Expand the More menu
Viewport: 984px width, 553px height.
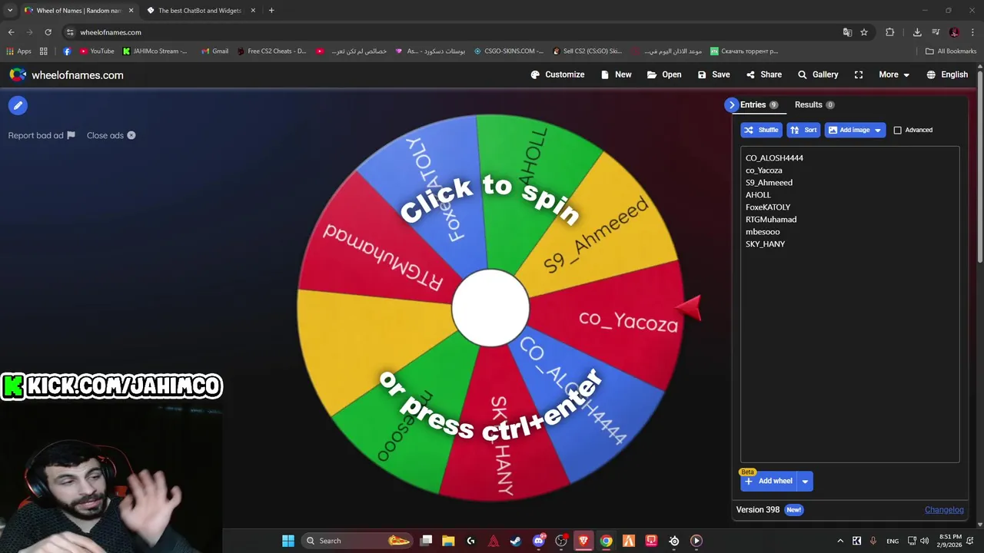(894, 75)
